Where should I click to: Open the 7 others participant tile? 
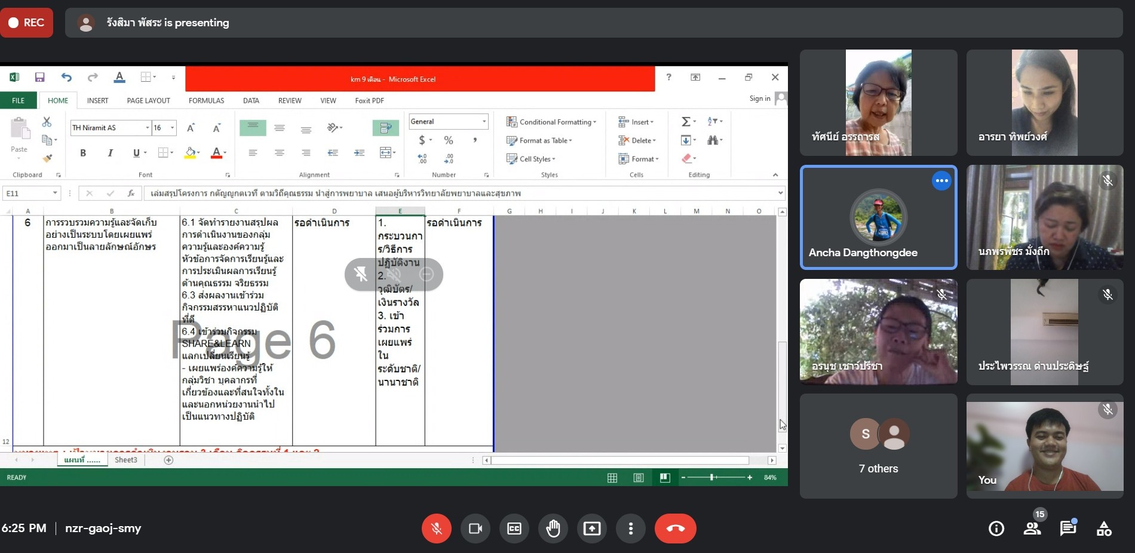point(878,446)
